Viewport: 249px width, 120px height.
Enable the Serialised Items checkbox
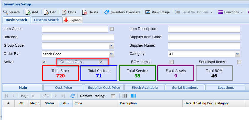239,62
